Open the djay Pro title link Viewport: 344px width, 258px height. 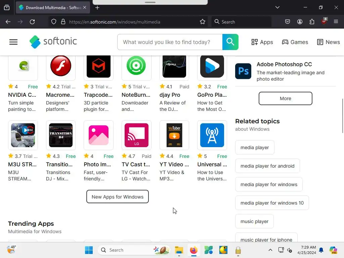pos(170,95)
